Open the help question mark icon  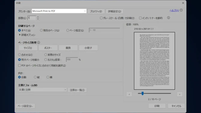(181, 10)
